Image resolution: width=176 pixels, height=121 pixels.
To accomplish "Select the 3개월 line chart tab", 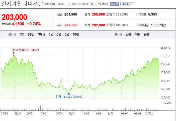I will point(42,34).
